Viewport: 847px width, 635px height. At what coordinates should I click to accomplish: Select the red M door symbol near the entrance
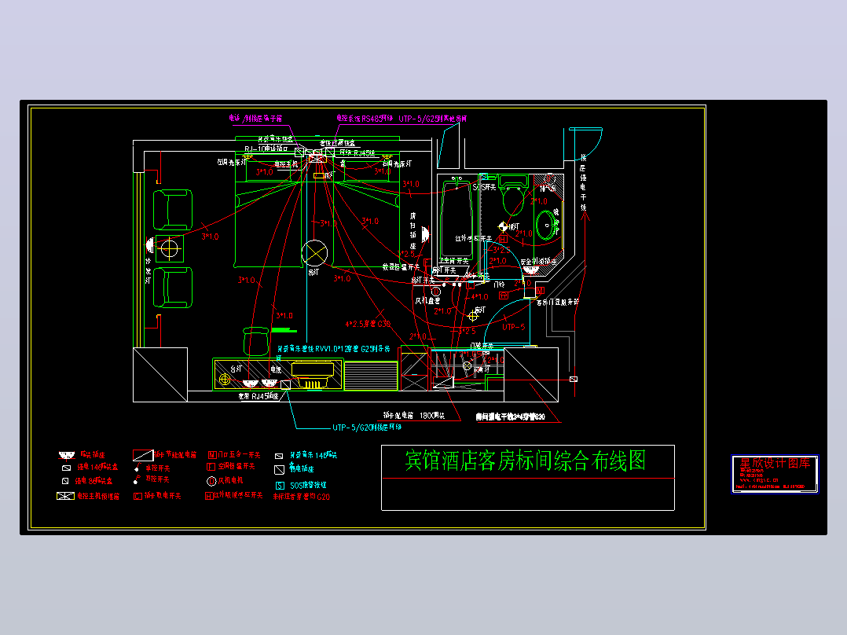coord(540,291)
